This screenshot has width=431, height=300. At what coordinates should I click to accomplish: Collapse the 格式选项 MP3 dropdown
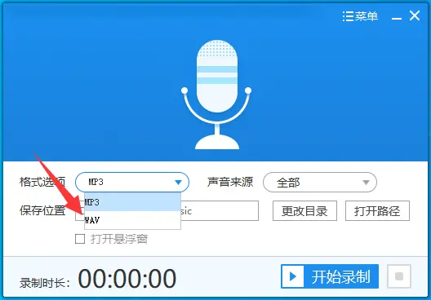tap(132, 182)
